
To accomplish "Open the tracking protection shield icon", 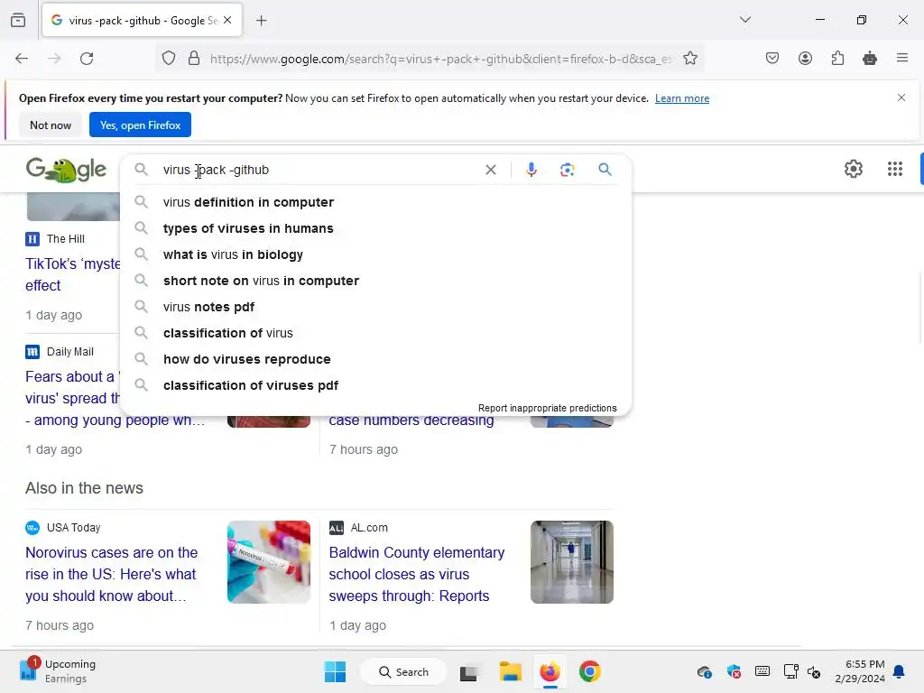I will click(x=169, y=59).
